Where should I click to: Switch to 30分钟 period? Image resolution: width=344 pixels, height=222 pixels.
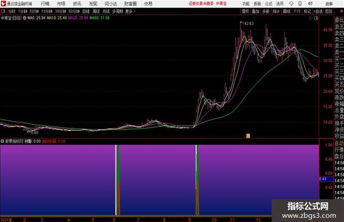(60, 11)
